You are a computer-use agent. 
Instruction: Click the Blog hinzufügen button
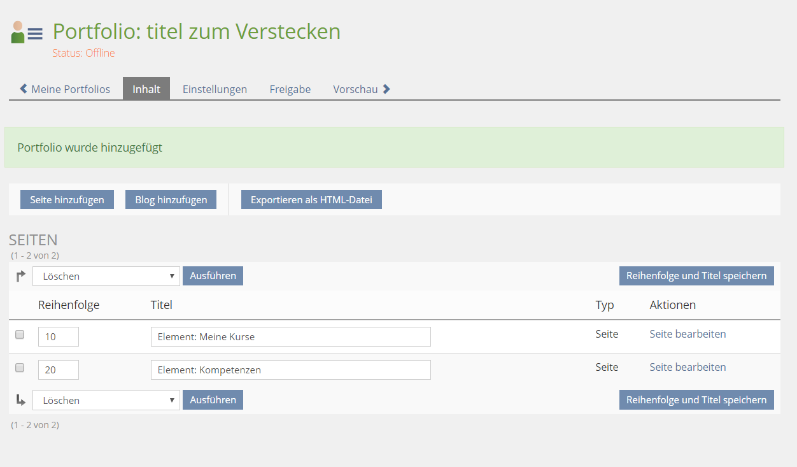[x=171, y=199]
